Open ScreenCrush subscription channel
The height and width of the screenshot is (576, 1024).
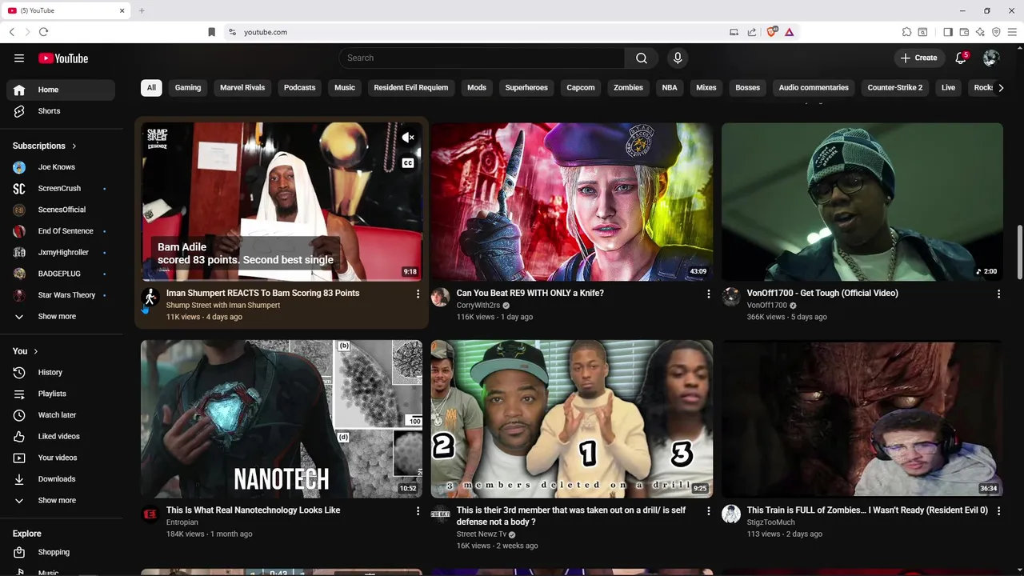[x=61, y=189]
